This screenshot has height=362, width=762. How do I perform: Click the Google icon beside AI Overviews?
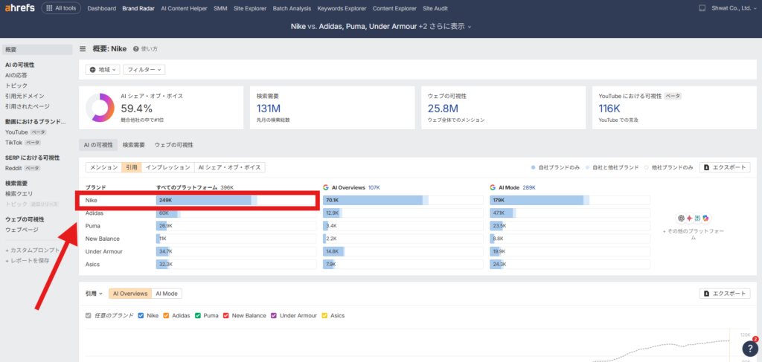(x=326, y=188)
